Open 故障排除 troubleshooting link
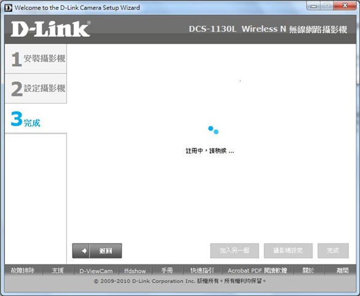 [23, 271]
